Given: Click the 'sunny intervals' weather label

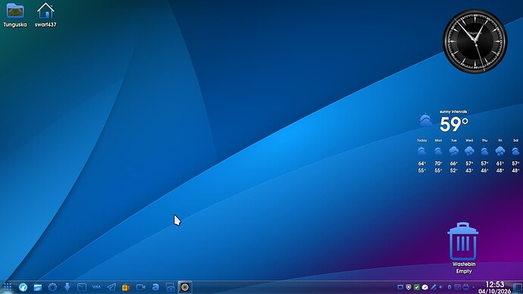Looking at the screenshot, I should [453, 111].
